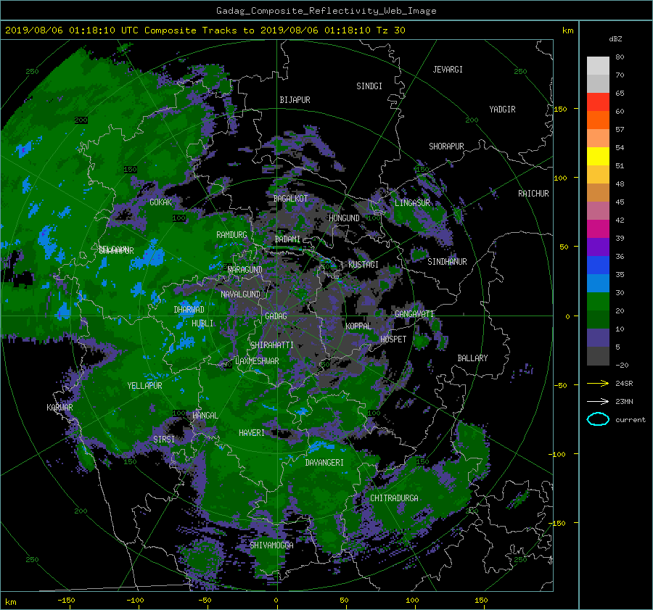This screenshot has width=653, height=610.
Task: Click the NARAGUND city label
Action: 245,270
